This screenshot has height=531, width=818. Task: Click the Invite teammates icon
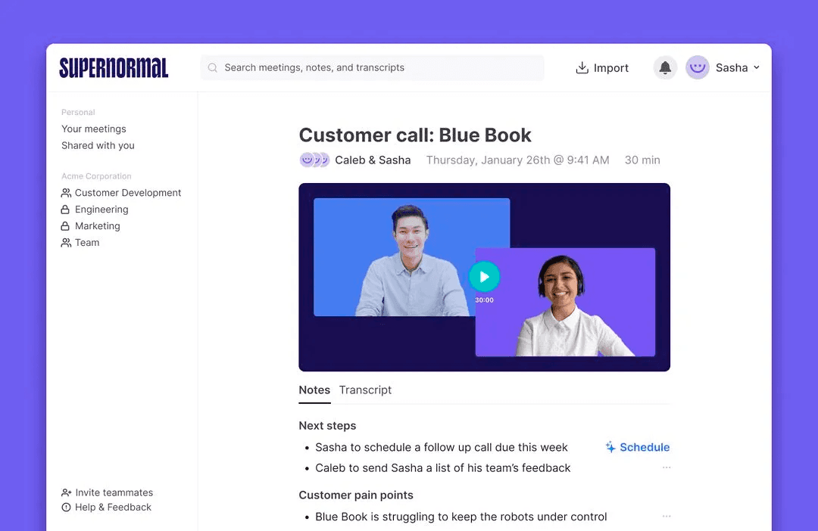[66, 492]
